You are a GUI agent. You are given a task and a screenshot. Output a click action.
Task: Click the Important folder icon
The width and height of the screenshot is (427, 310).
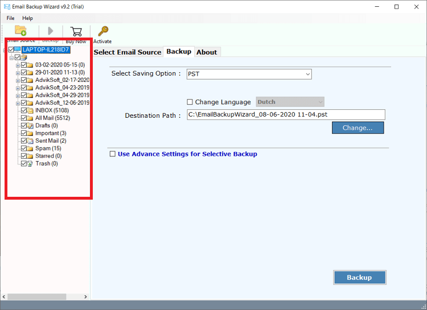(30, 133)
